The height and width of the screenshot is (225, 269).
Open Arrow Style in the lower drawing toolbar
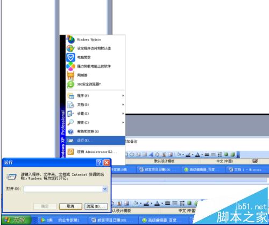(182, 203)
